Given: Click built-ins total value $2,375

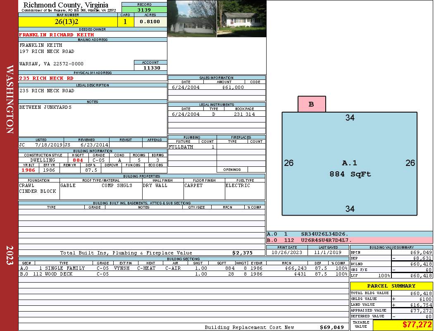Looking at the screenshot, I should (243, 253).
